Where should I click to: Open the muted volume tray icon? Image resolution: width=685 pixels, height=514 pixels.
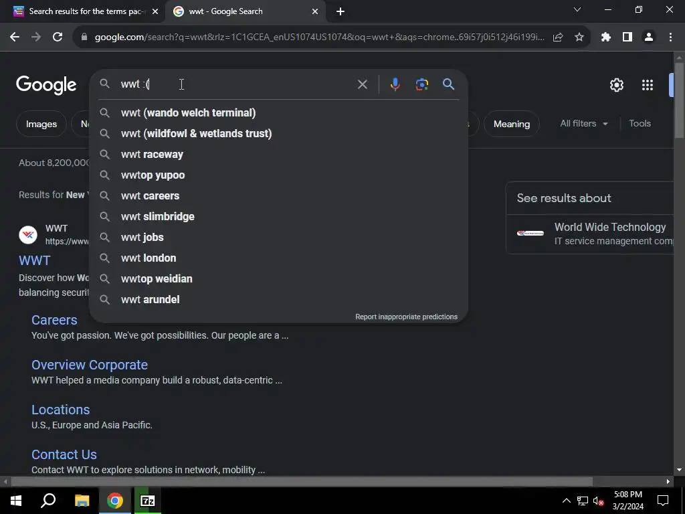pyautogui.click(x=599, y=501)
